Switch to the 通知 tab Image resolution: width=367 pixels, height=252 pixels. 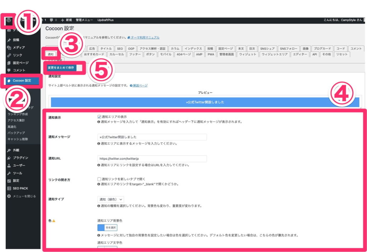tap(51, 54)
